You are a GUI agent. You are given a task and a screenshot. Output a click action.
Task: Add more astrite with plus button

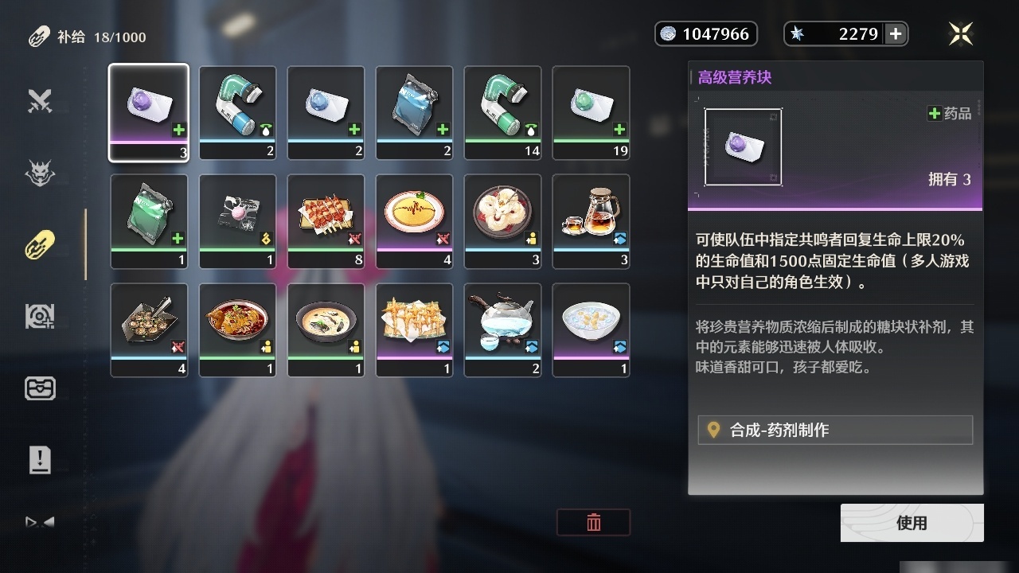(896, 33)
